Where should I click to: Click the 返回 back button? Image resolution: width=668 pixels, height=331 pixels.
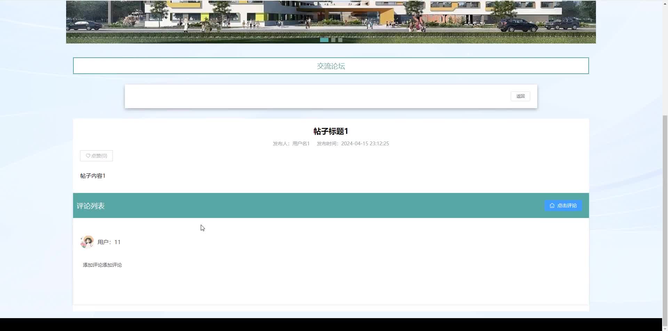(x=520, y=96)
